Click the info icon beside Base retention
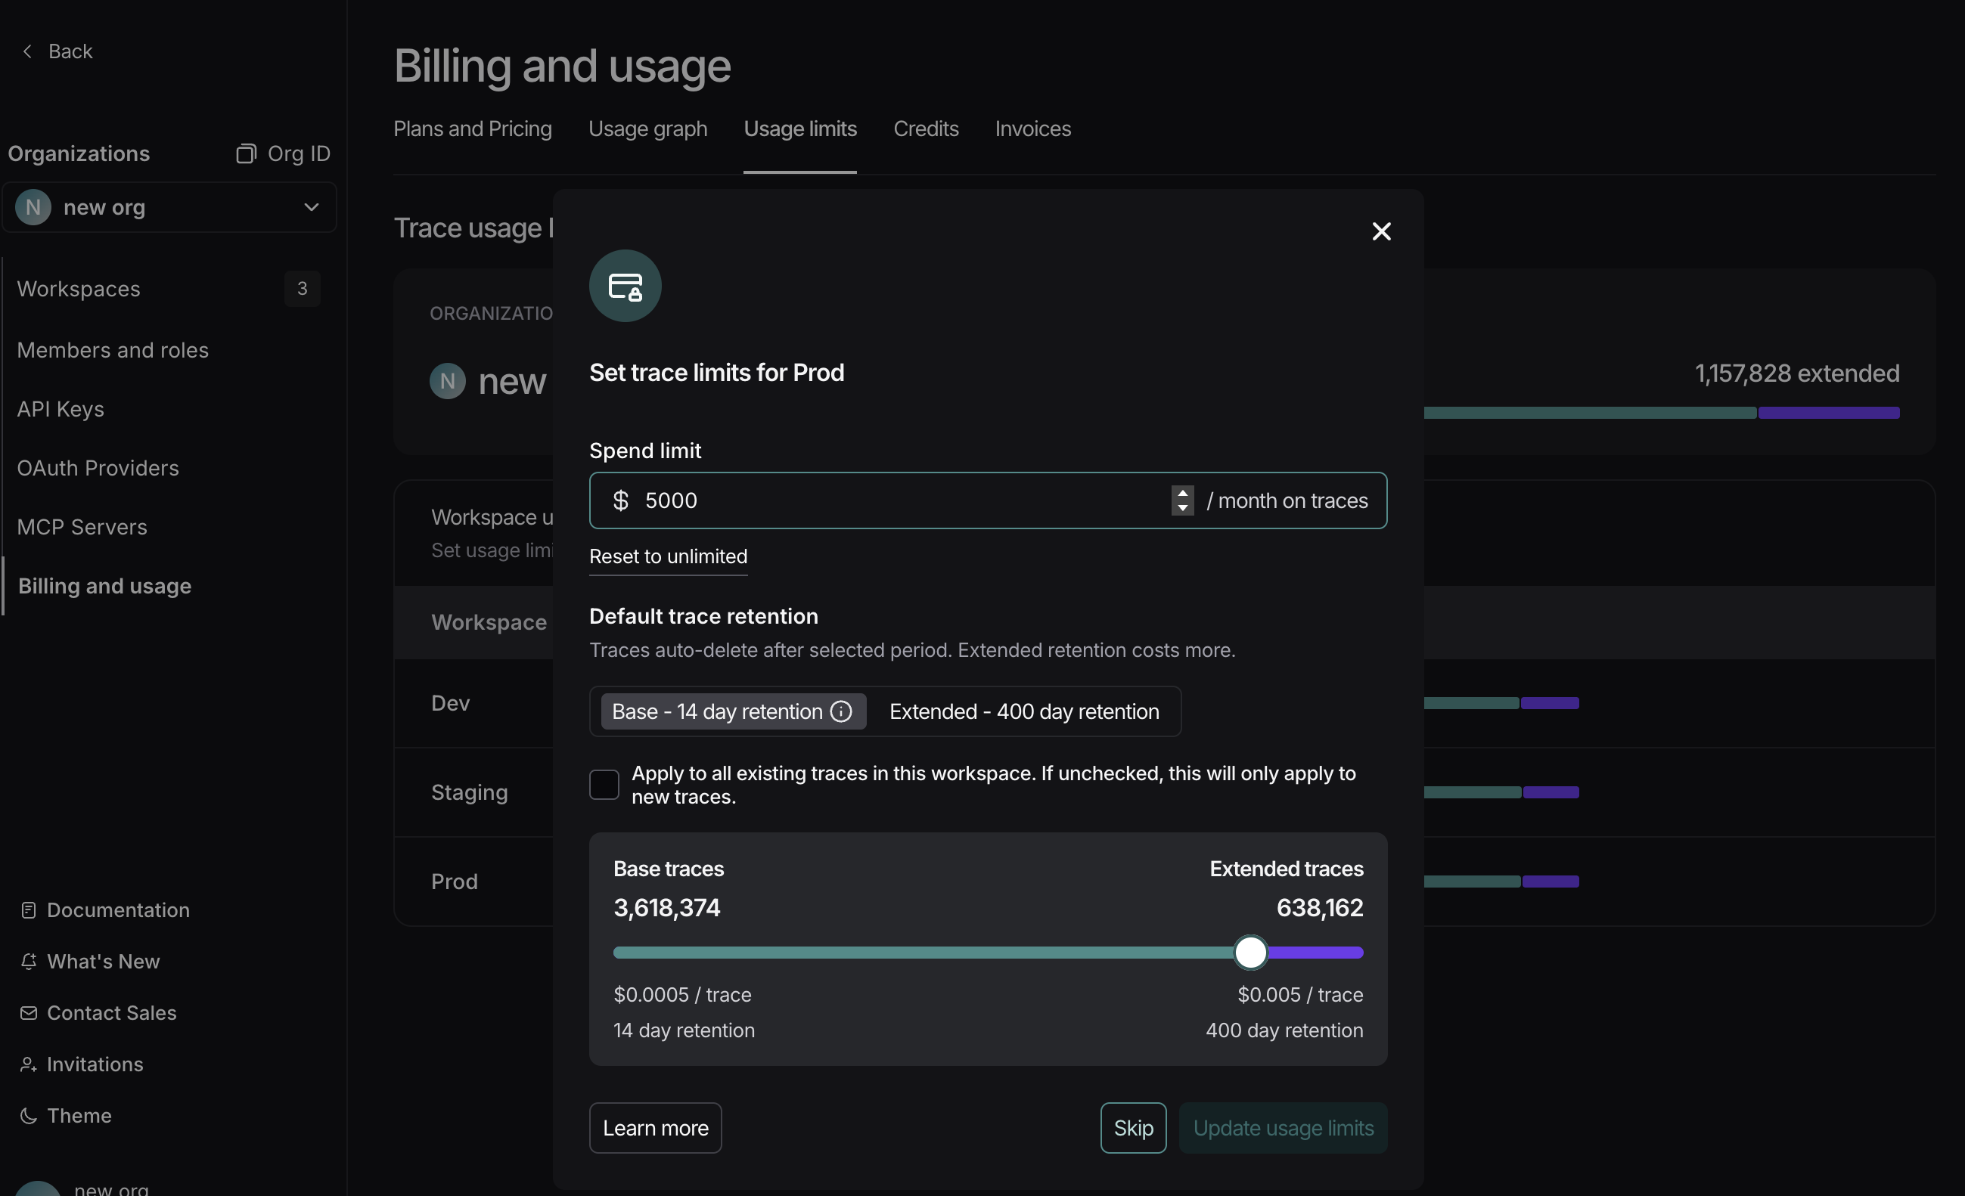Screen dimensions: 1965x1196 click(840, 711)
